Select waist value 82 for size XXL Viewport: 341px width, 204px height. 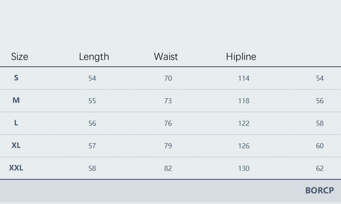pos(168,168)
